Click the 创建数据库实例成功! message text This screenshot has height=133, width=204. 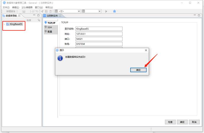pyautogui.click(x=75, y=57)
